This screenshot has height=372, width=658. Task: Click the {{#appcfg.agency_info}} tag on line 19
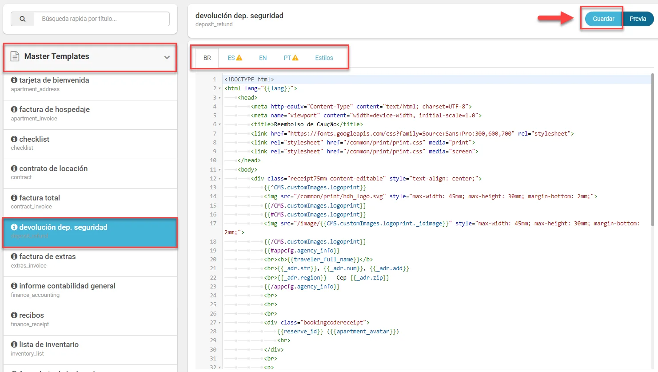click(x=302, y=251)
